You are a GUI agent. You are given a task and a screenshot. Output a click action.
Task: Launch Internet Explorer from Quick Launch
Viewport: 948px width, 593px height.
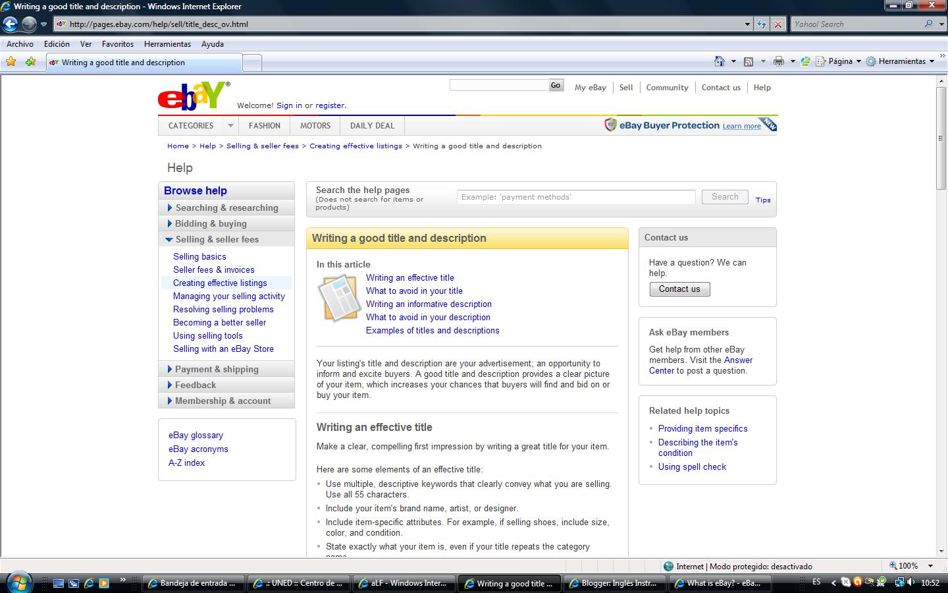(89, 583)
